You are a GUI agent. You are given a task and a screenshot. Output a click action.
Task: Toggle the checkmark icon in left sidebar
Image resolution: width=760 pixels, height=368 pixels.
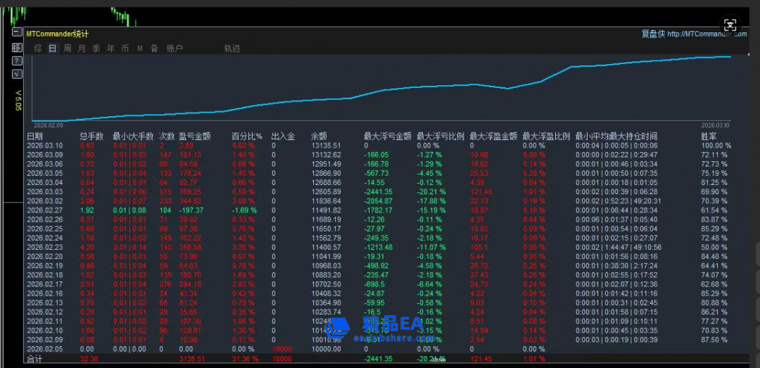click(x=17, y=74)
